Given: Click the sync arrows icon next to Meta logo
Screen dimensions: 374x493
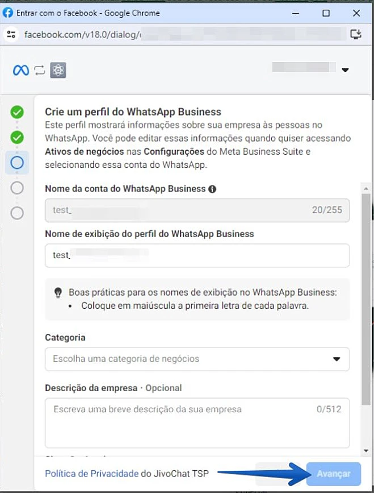Looking at the screenshot, I should (40, 70).
